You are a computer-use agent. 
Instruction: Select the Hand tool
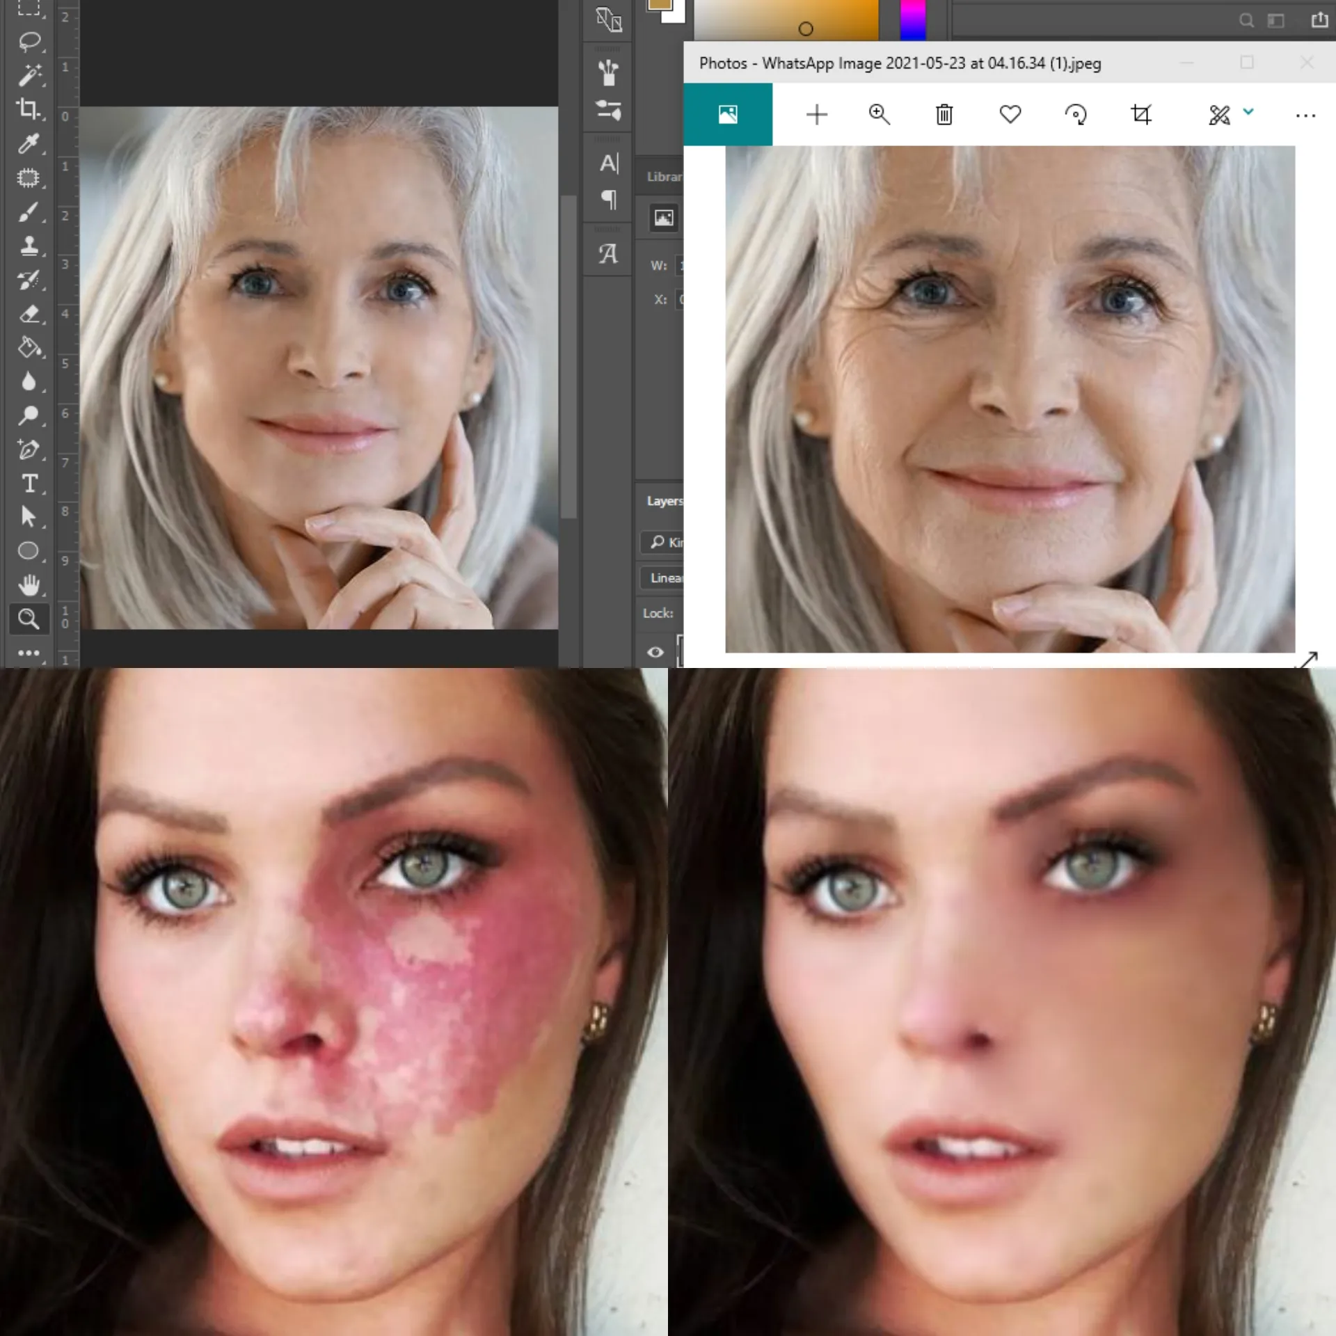click(x=29, y=585)
